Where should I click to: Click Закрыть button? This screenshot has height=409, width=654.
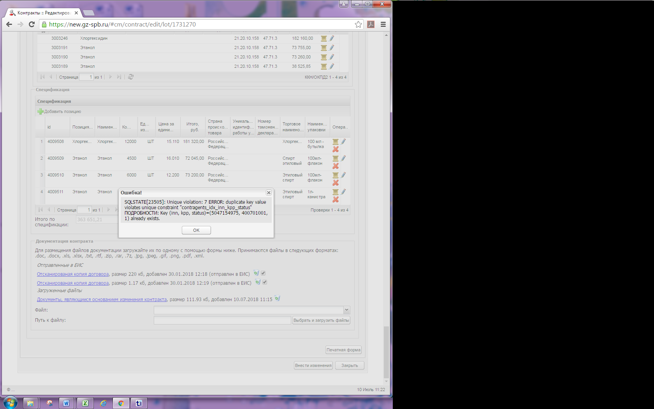[x=350, y=365]
